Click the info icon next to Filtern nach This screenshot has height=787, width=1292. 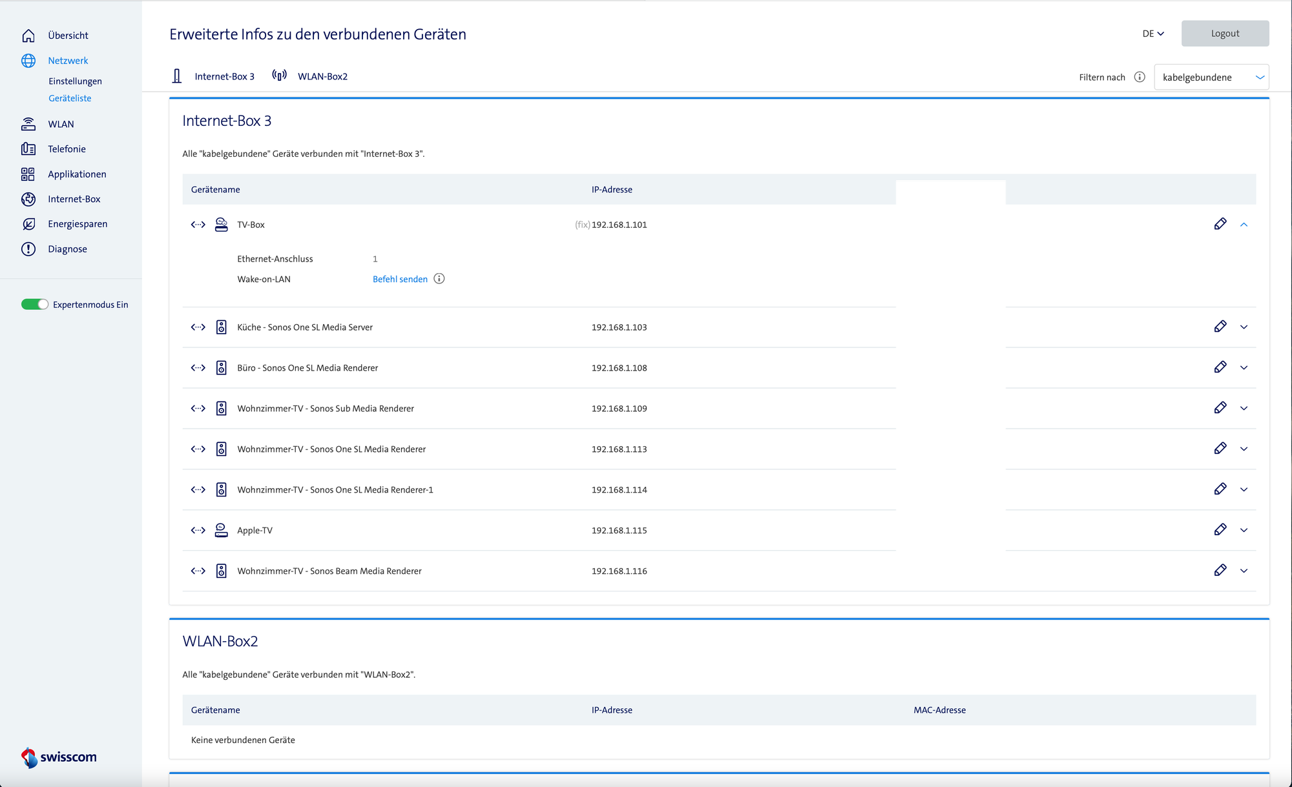tap(1140, 77)
